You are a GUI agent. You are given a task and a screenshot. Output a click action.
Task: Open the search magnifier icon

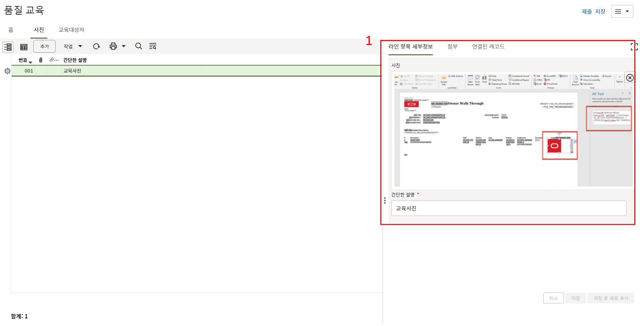(139, 46)
